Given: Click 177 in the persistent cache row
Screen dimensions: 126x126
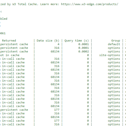Looking at the screenshot, I should (x=57, y=110).
